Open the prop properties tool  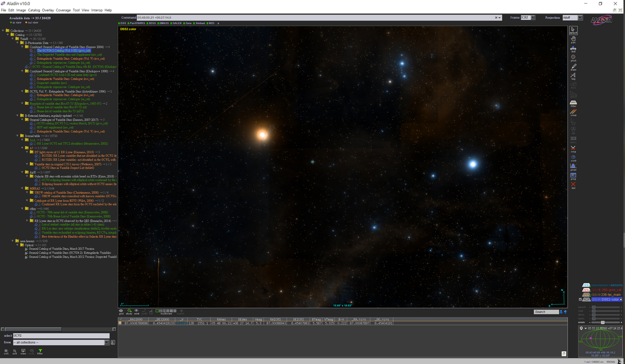573,176
